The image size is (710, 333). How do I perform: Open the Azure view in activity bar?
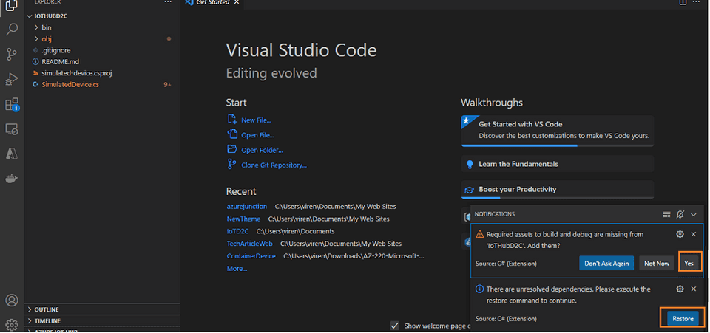coord(11,154)
